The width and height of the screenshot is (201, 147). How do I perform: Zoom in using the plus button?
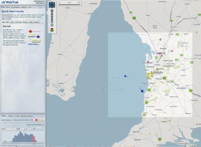point(52,10)
